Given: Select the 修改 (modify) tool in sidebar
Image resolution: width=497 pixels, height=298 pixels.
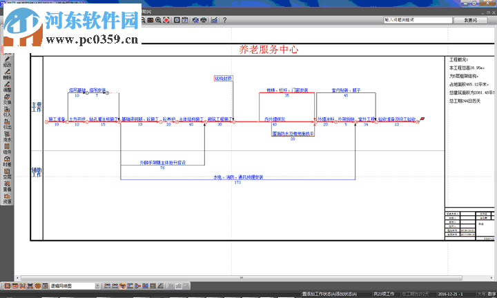Looking at the screenshot, I should 7,62.
